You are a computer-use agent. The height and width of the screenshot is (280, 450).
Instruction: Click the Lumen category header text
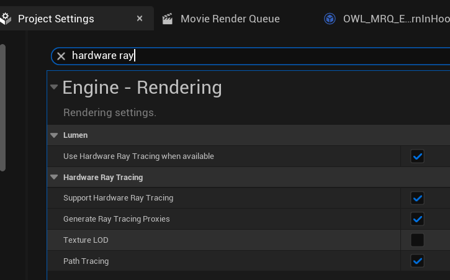(76, 135)
